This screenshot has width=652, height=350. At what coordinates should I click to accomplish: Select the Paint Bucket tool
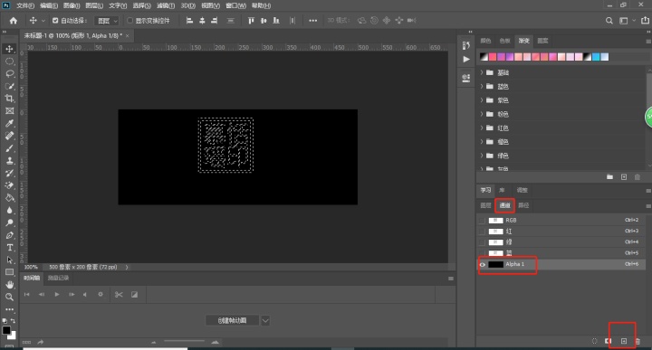point(9,198)
